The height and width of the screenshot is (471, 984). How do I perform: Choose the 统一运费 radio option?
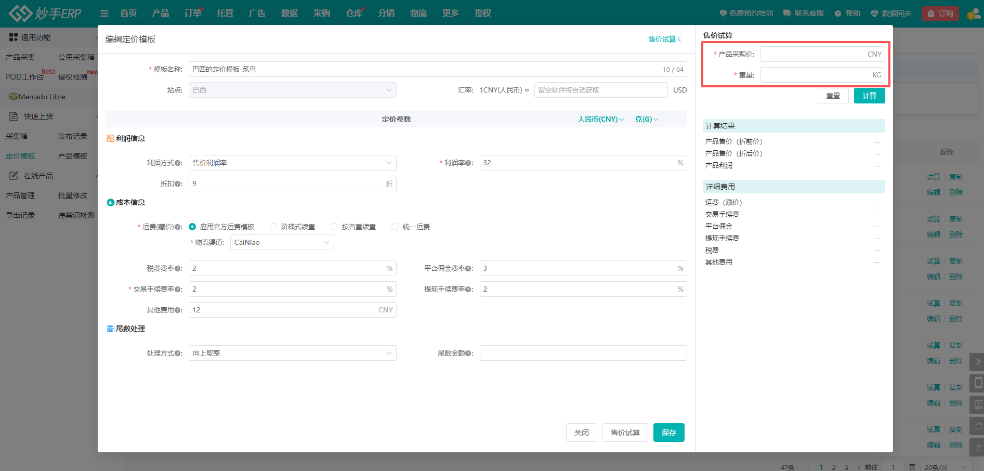(x=395, y=227)
